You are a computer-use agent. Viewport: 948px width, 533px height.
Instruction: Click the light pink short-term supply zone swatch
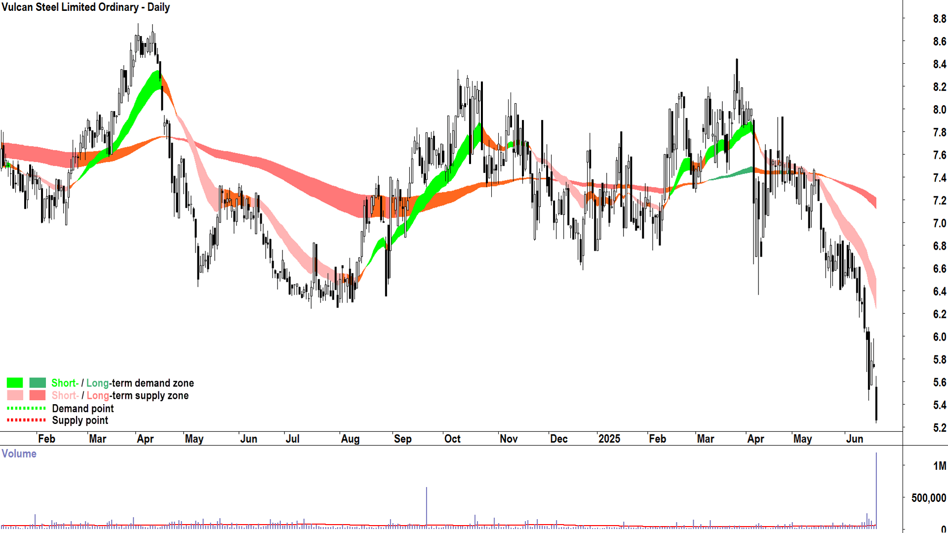pyautogui.click(x=15, y=395)
